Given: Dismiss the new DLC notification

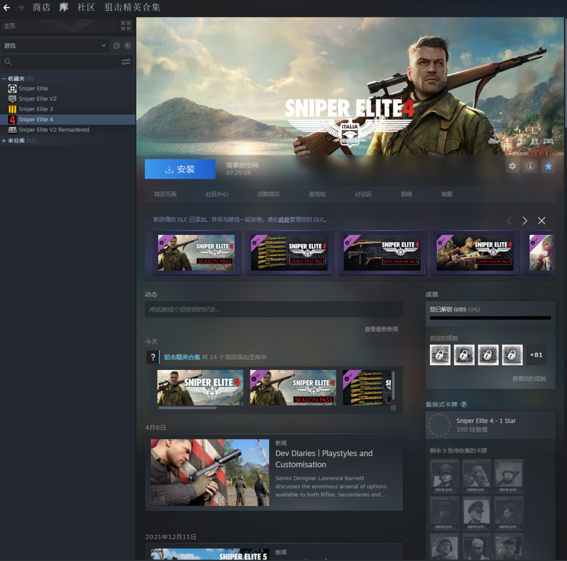Looking at the screenshot, I should tap(541, 221).
